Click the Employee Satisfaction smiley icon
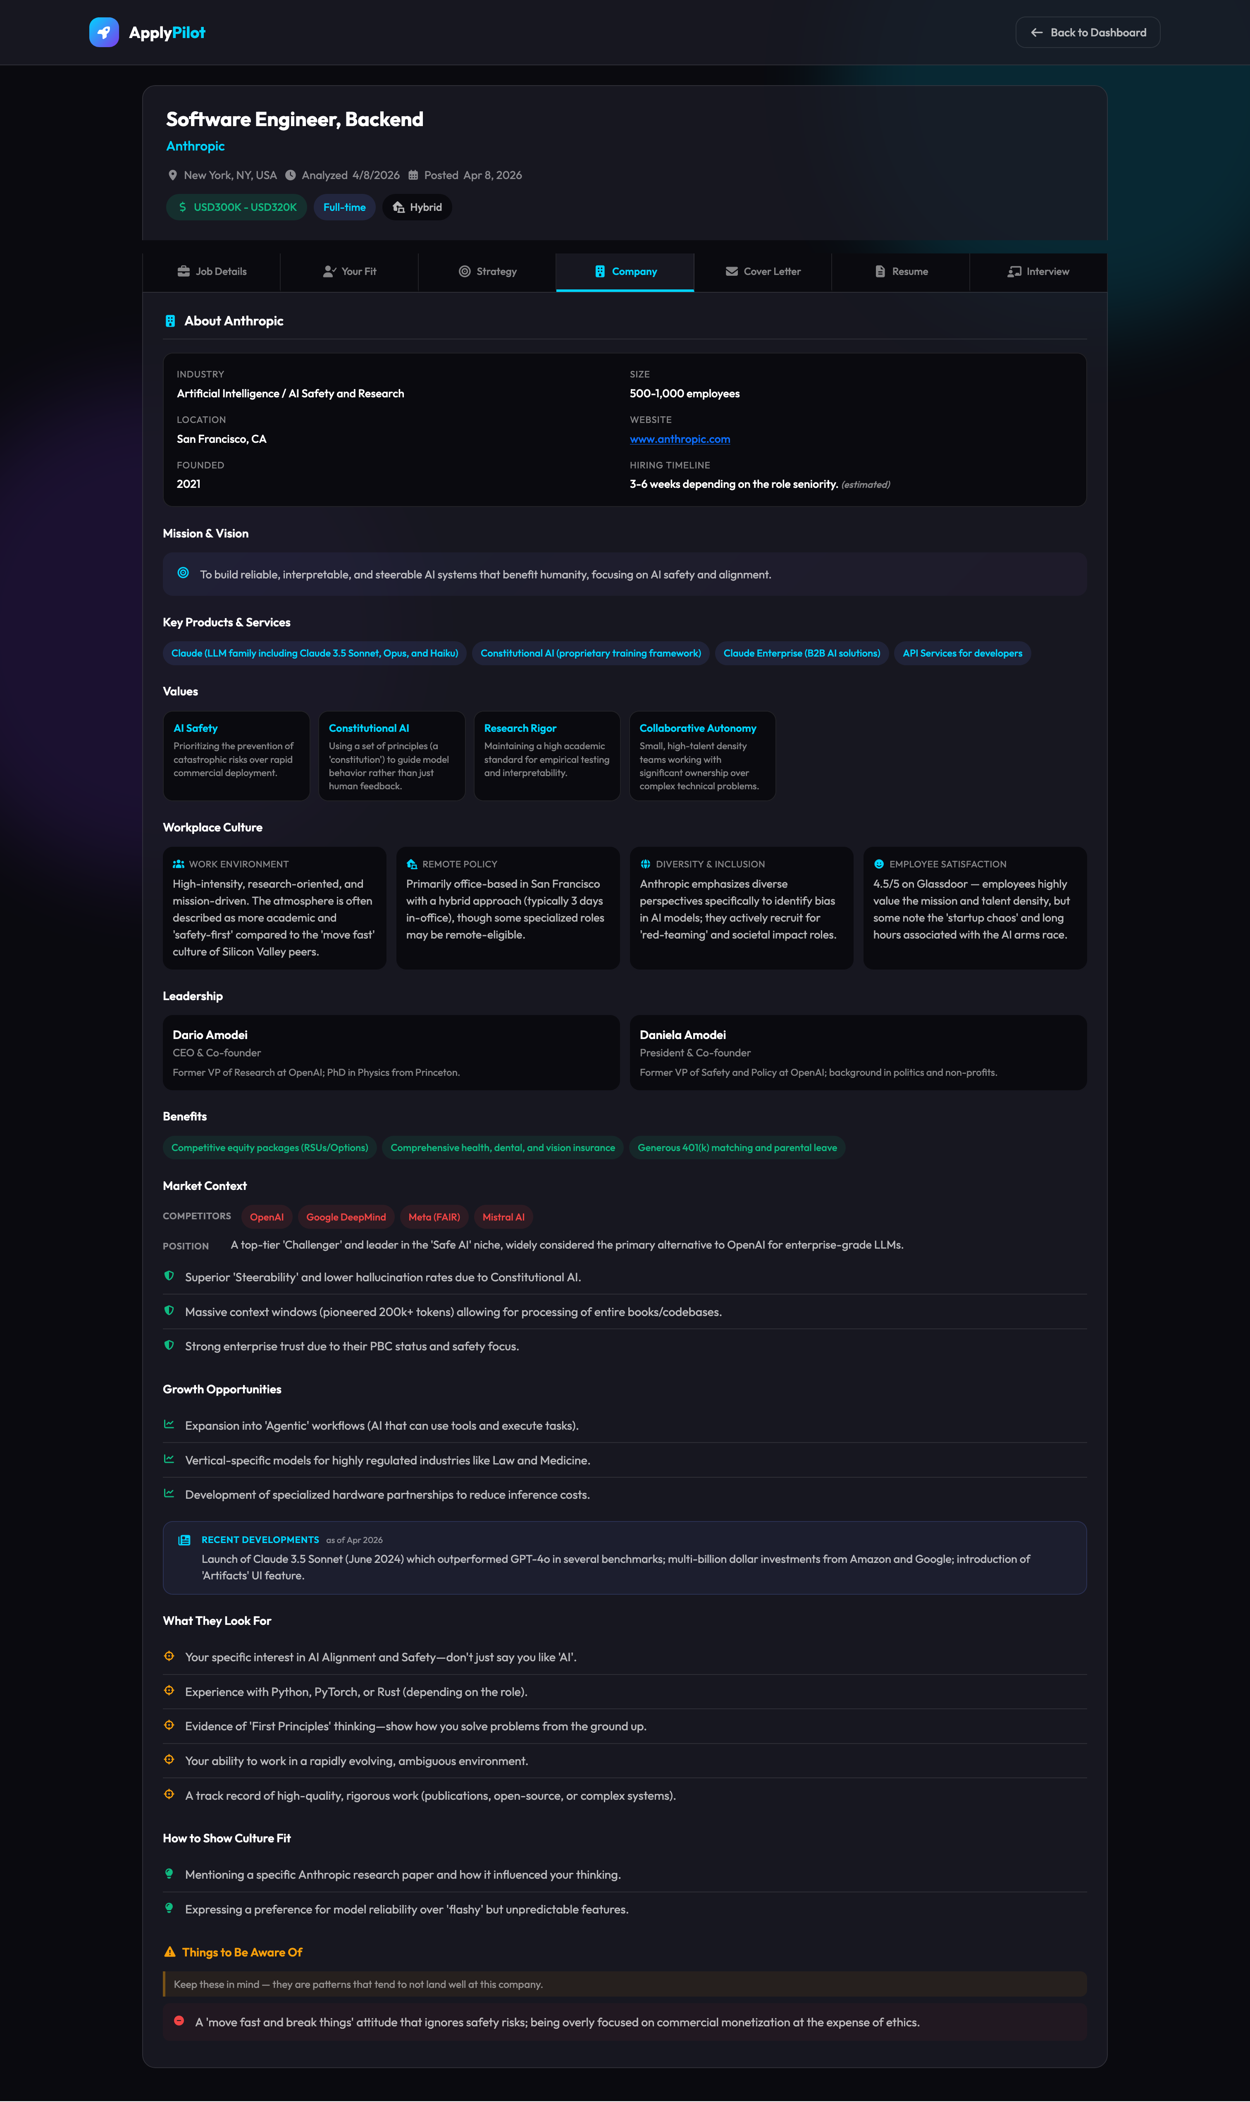The image size is (1250, 2102). [x=879, y=865]
